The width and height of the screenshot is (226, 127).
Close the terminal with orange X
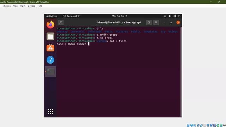pyautogui.click(x=178, y=23)
